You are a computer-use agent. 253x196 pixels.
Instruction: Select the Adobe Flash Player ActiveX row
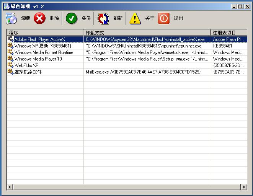click(x=127, y=39)
